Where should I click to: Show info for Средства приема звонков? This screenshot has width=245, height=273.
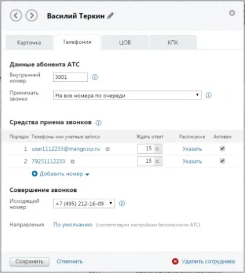(x=98, y=123)
